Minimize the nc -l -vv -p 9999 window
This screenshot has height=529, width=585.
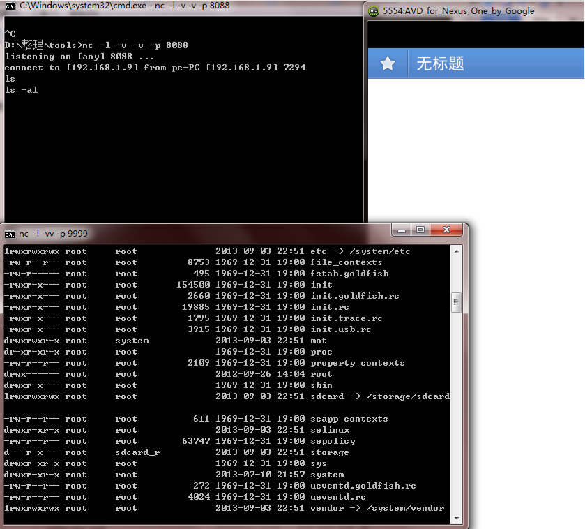pos(402,230)
